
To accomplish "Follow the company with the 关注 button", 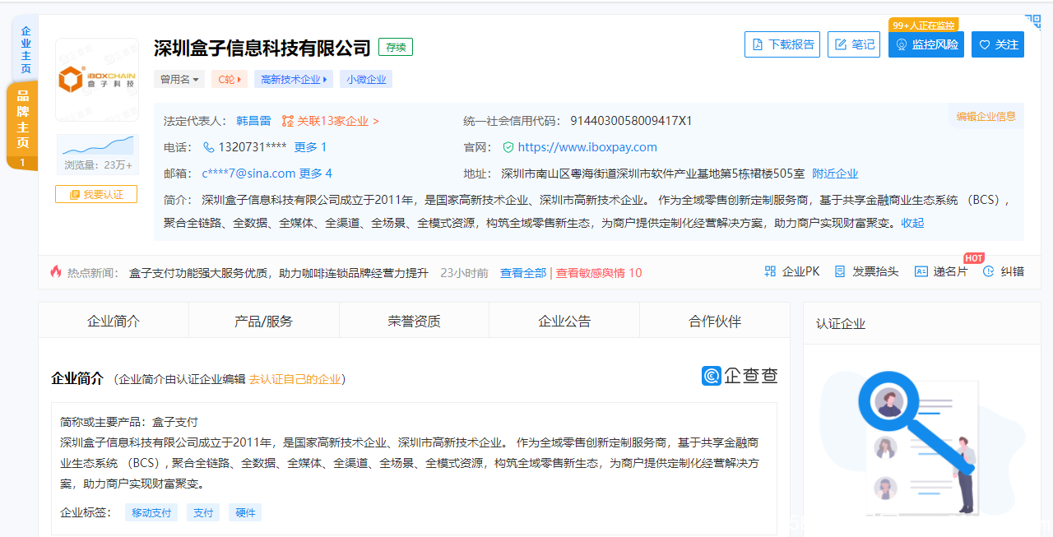I will pos(998,44).
